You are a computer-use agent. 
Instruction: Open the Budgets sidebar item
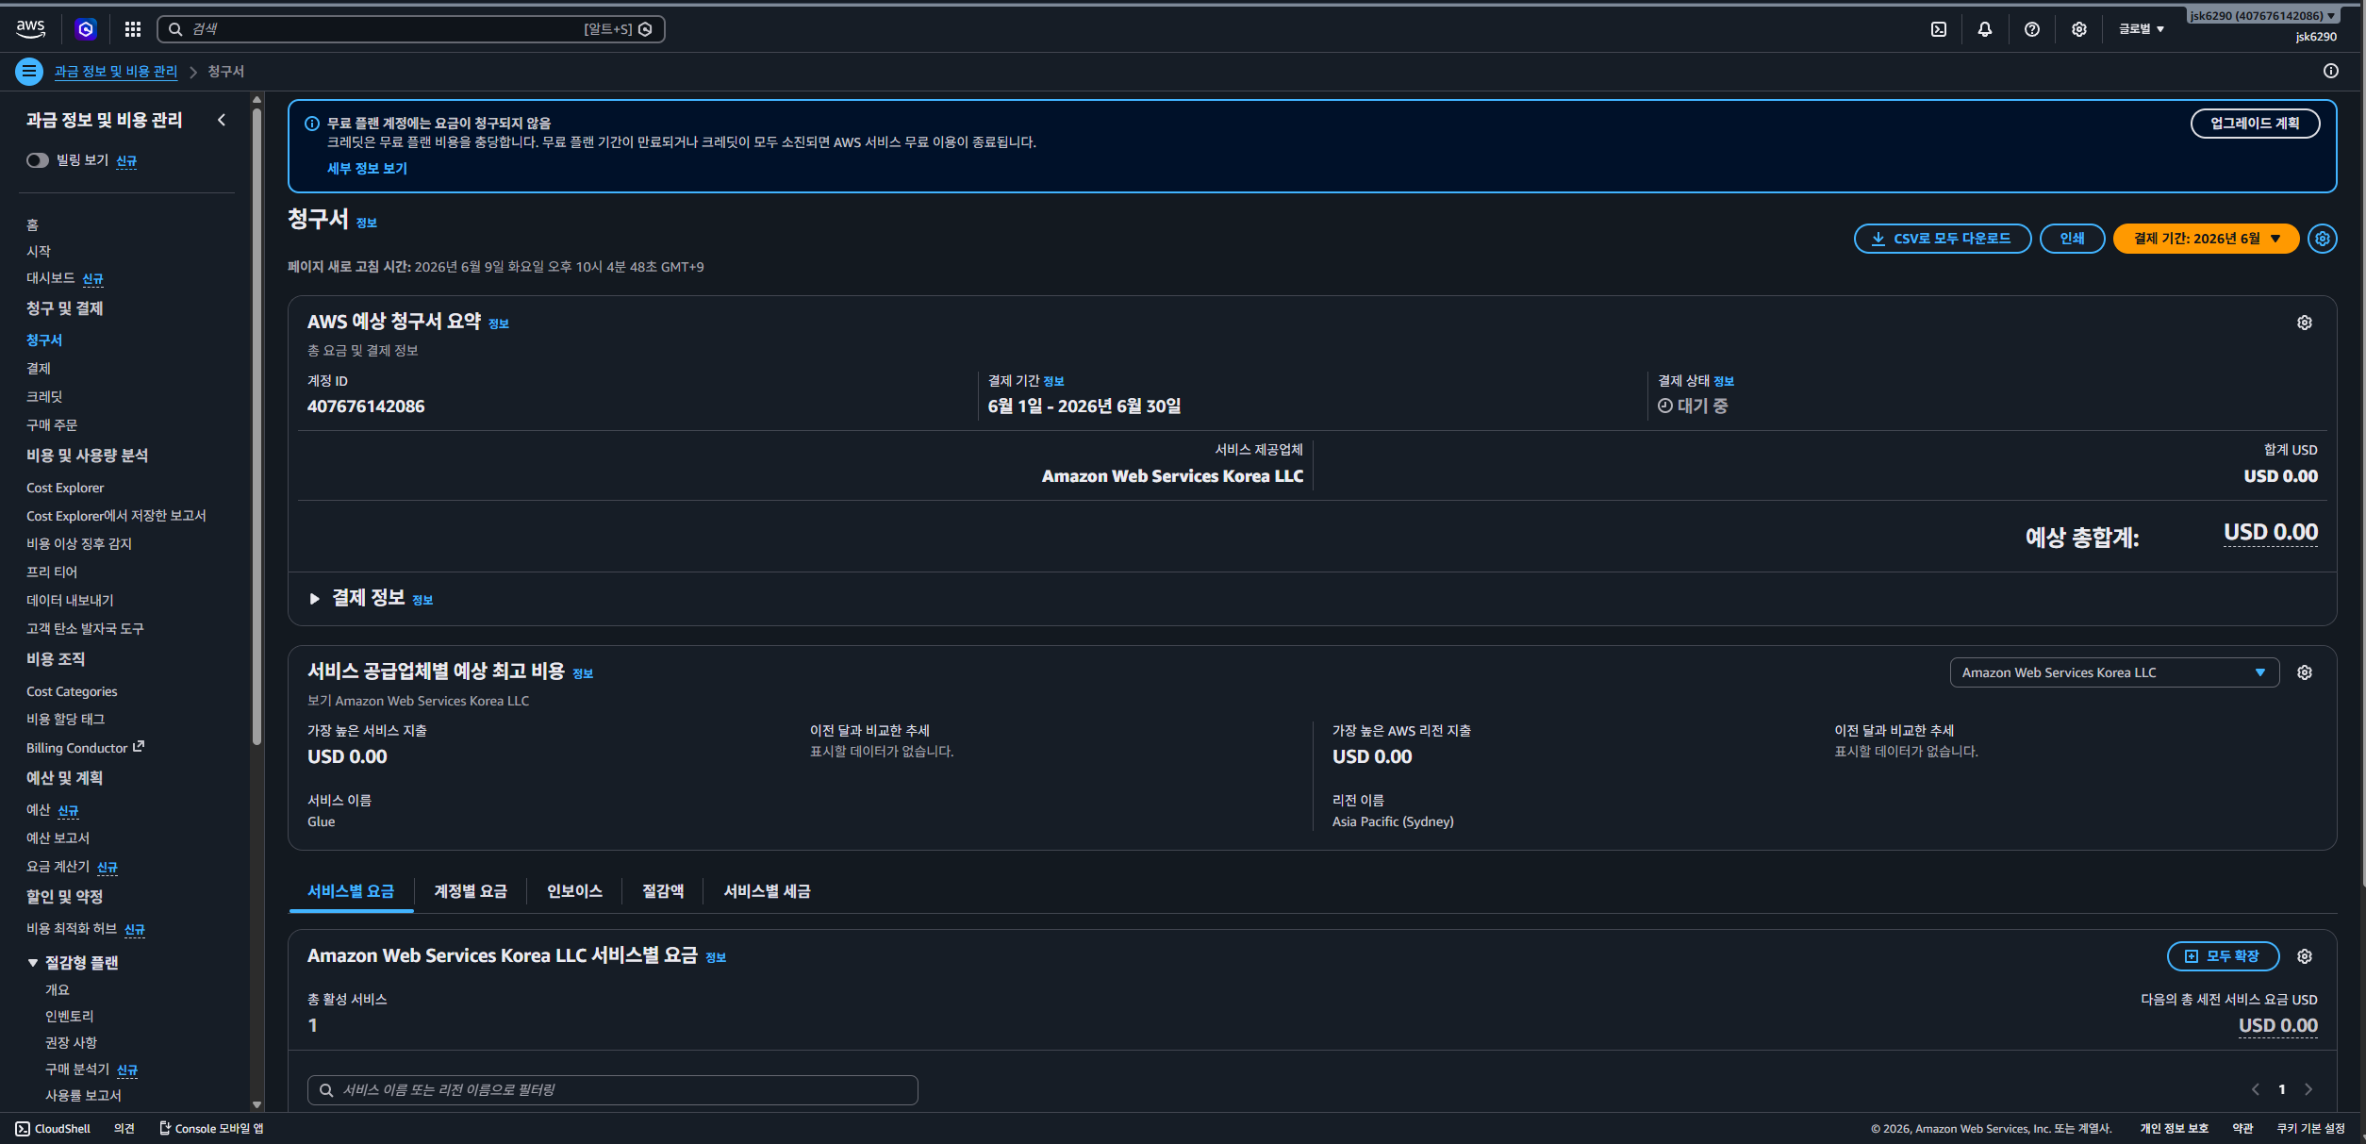(x=39, y=810)
